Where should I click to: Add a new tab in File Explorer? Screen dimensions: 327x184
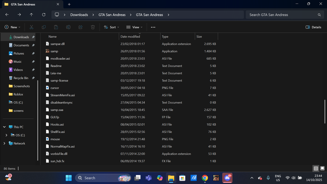point(69,4)
